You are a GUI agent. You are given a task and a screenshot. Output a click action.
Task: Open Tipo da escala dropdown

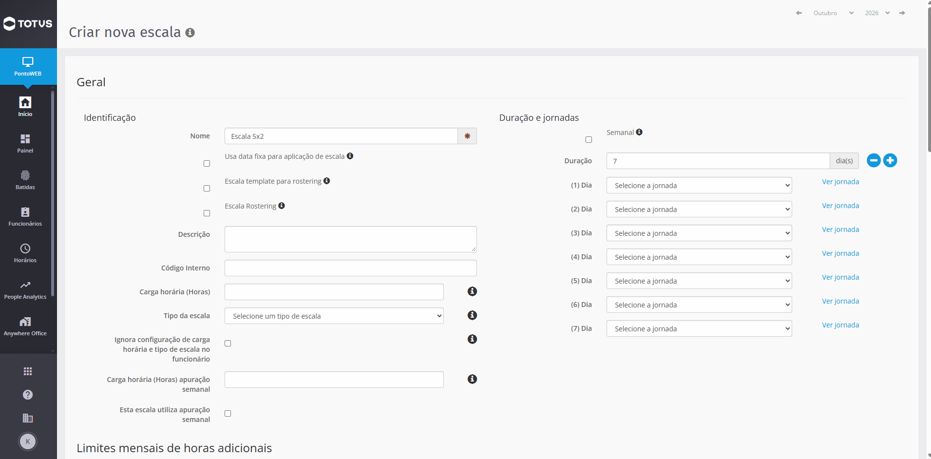[x=334, y=316]
